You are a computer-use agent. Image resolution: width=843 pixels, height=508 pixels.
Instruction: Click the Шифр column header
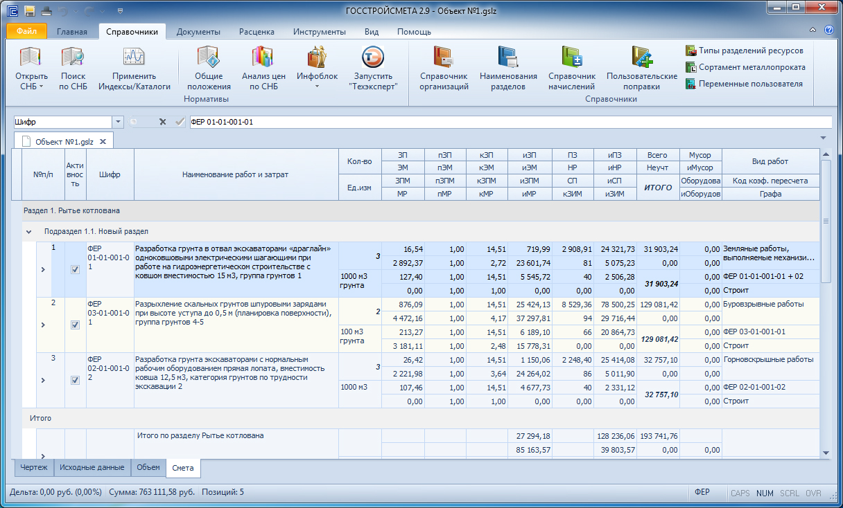click(x=110, y=174)
